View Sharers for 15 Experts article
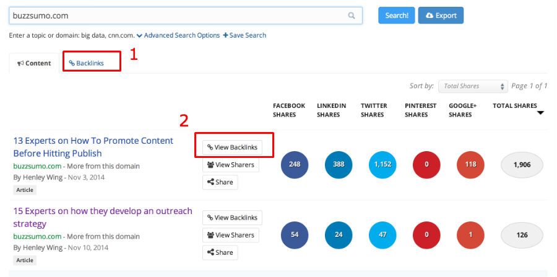557x277 pixels. [x=231, y=235]
